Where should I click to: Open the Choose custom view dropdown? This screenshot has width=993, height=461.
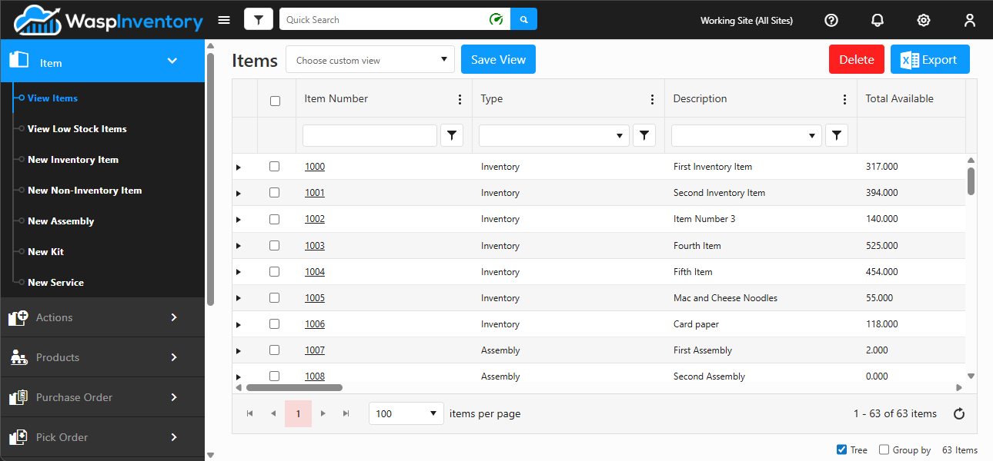370,60
